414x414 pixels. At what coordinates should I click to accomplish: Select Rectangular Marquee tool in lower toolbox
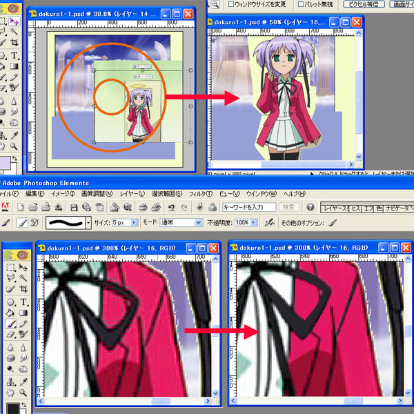[11, 268]
